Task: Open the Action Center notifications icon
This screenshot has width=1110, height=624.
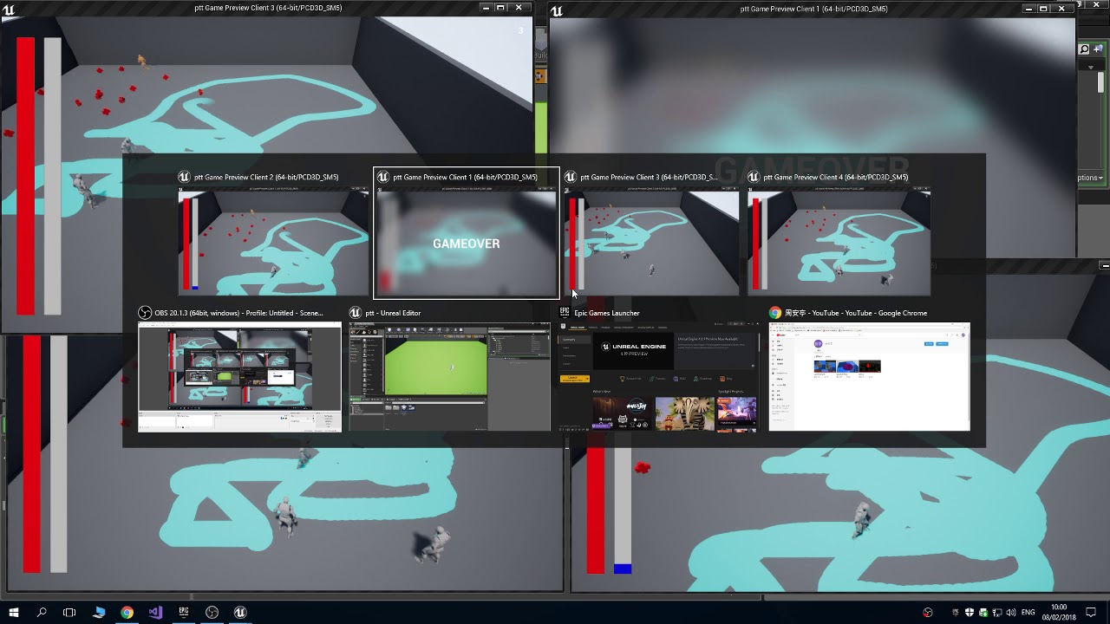Action: click(1092, 613)
